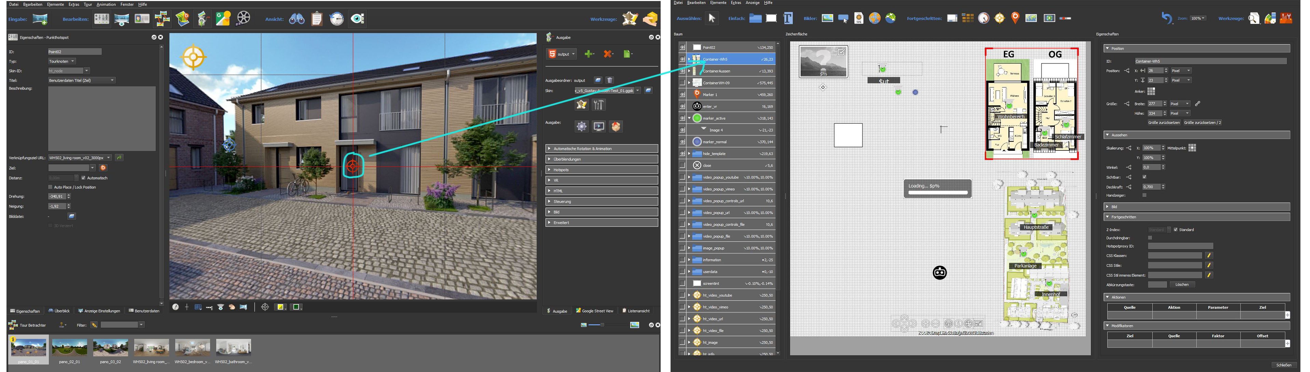This screenshot has height=372, width=1310.
Task: Switch to the Anzeige Einstellungen tab
Action: pyautogui.click(x=99, y=311)
